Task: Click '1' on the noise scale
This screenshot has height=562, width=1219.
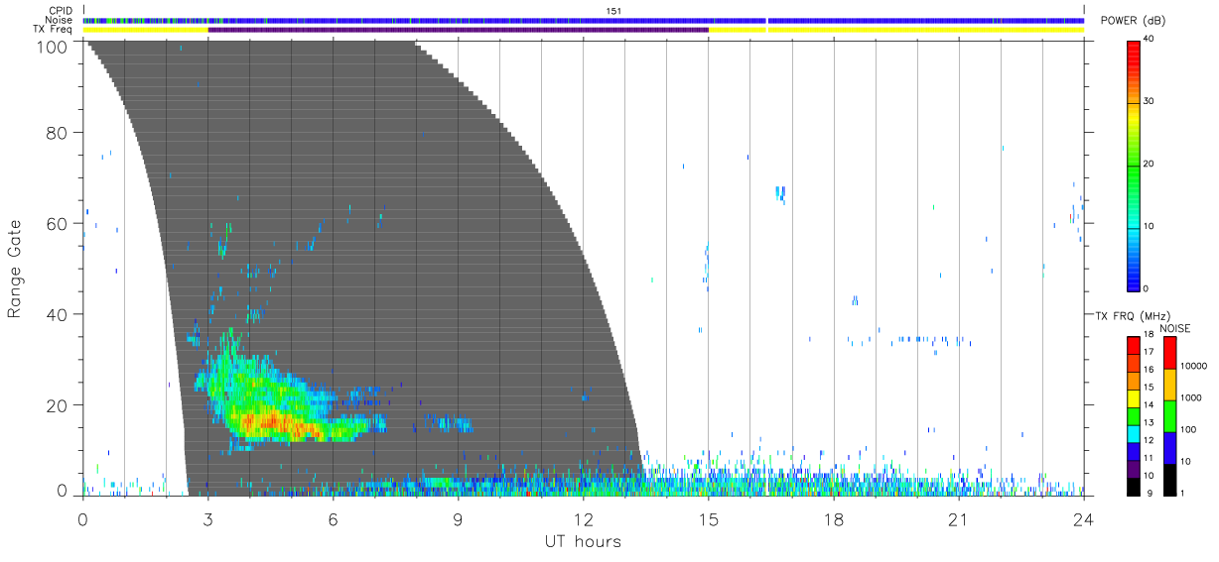Action: pos(1184,493)
